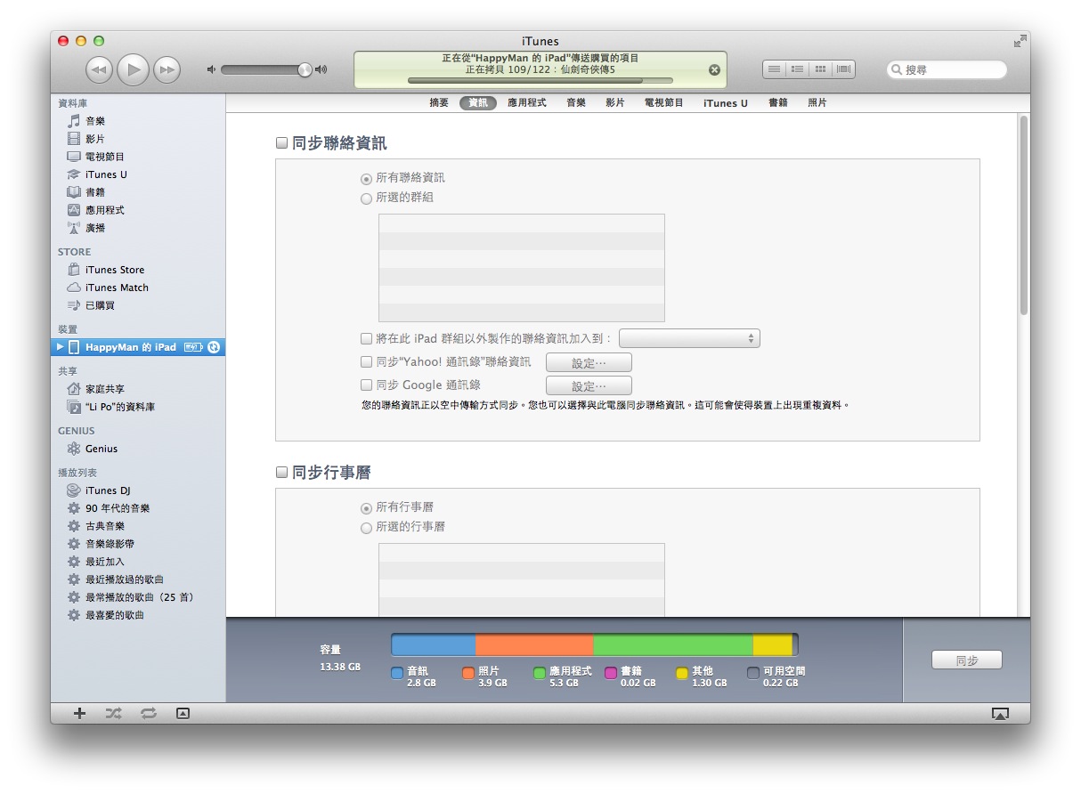Cancel the current sync with X icon
The height and width of the screenshot is (794, 1081).
click(x=714, y=69)
